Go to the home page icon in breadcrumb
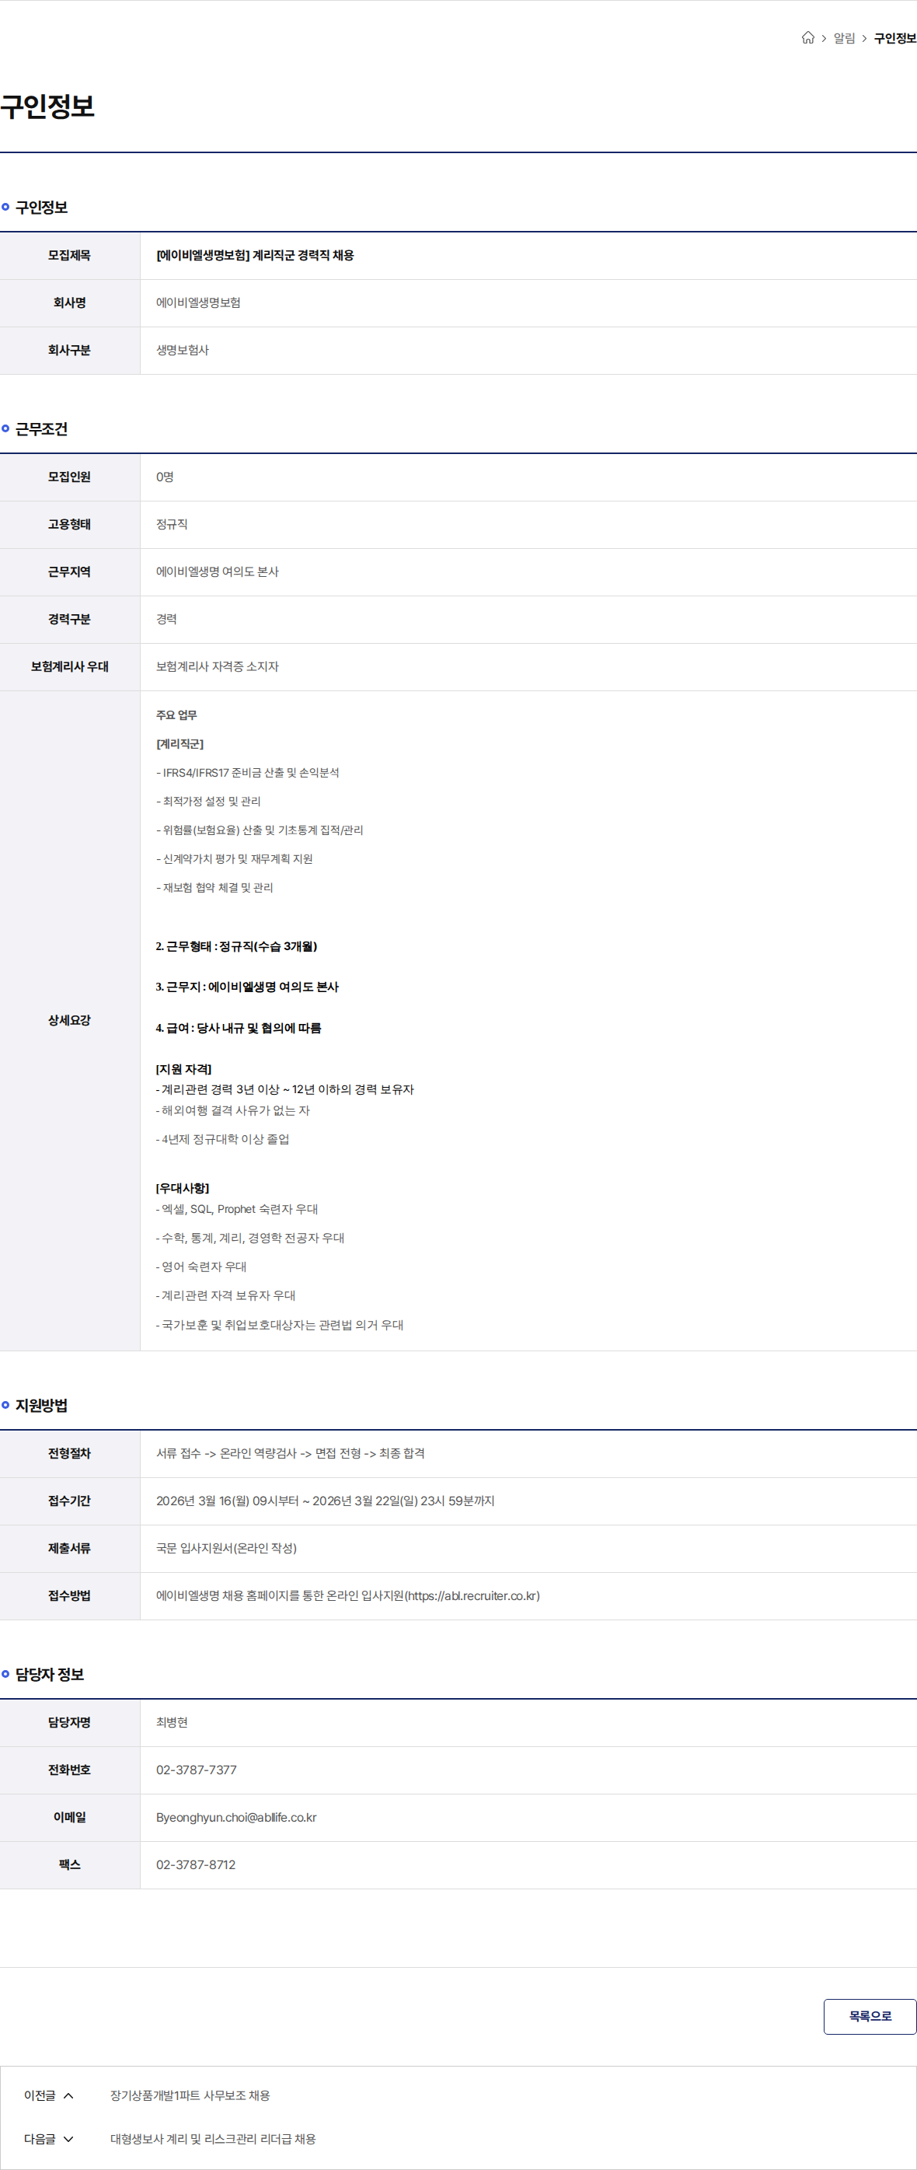The image size is (917, 2170). pos(807,38)
